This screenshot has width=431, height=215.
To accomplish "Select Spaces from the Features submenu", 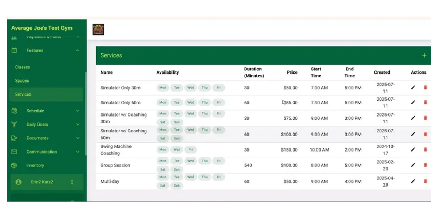I will coord(22,80).
